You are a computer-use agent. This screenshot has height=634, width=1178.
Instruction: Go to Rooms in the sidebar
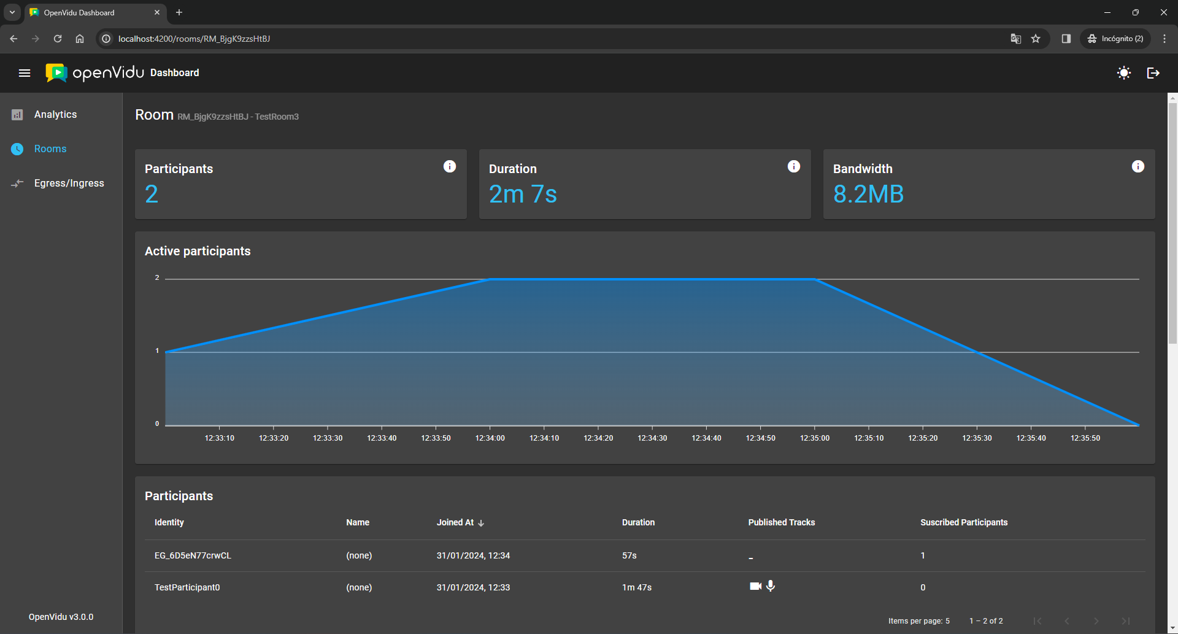tap(50, 149)
